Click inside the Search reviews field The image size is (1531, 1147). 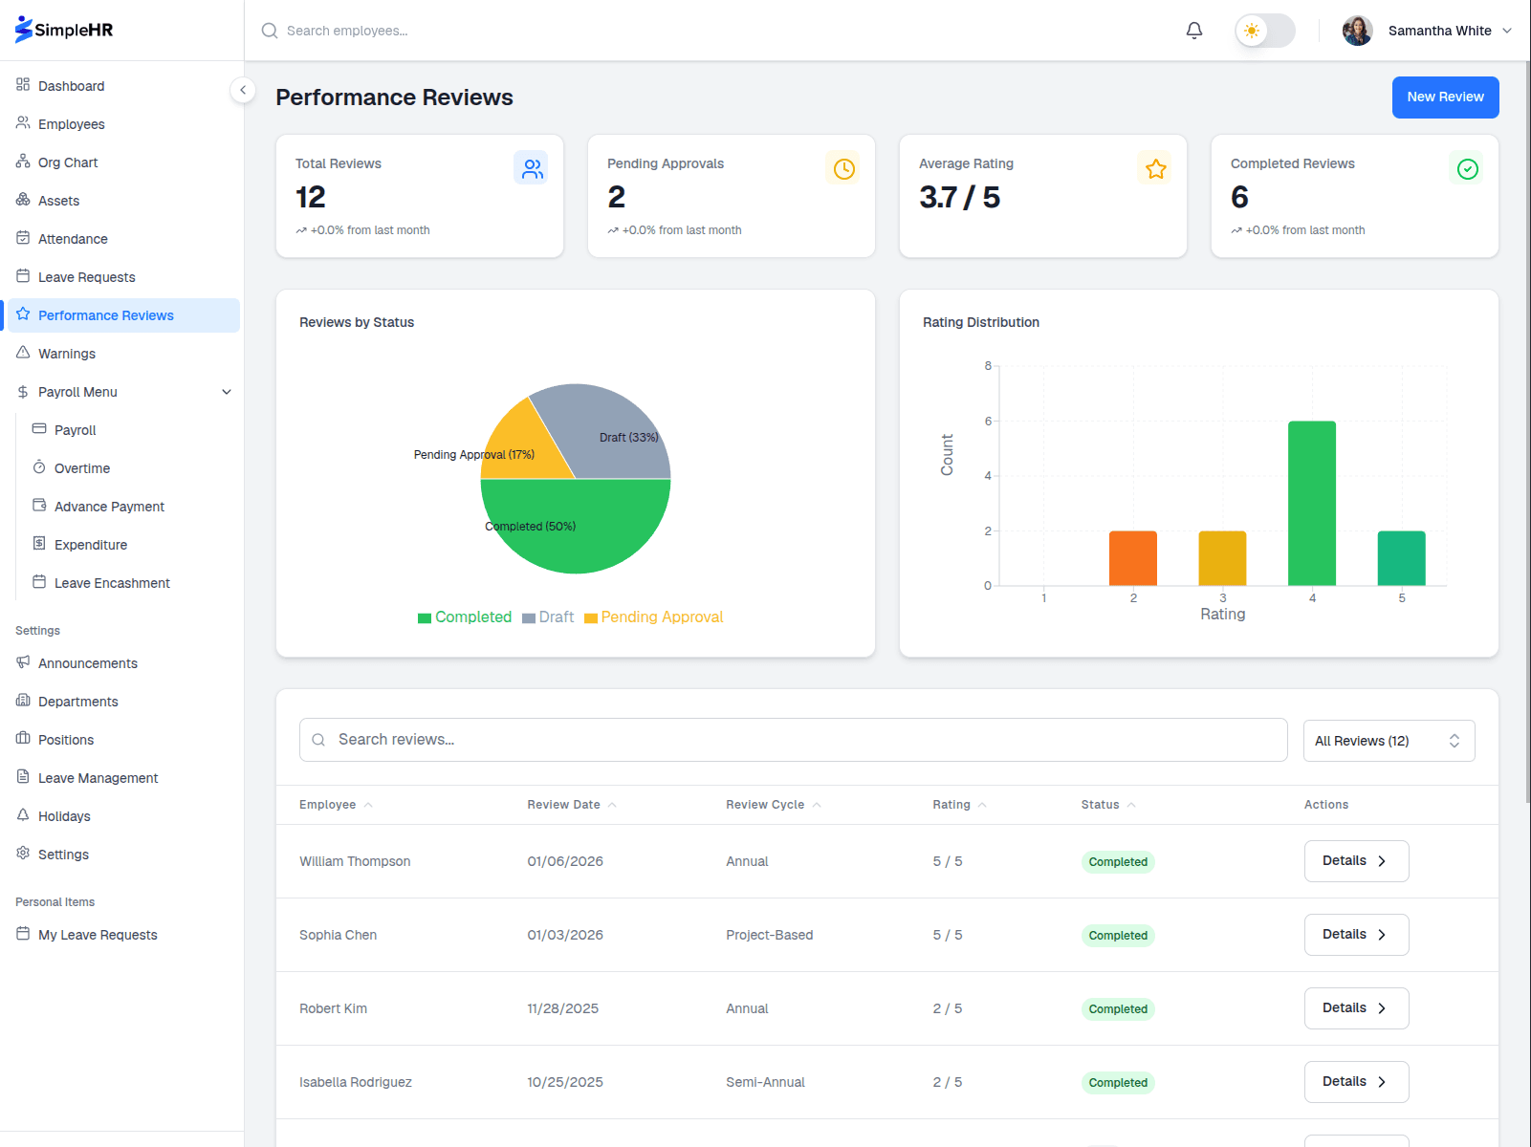[792, 739]
